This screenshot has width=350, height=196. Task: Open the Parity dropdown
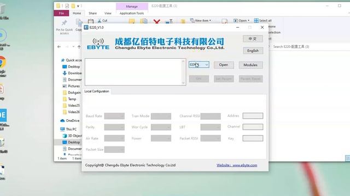[x=114, y=127]
